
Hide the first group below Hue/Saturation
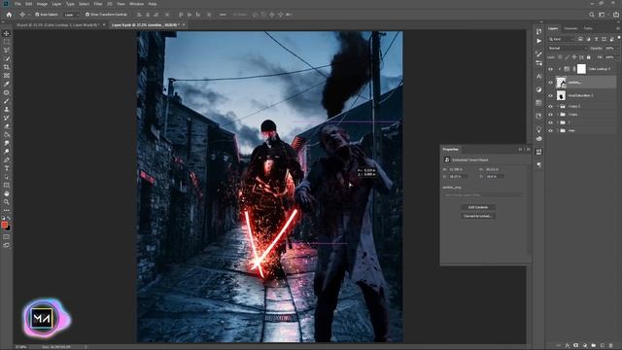click(550, 106)
